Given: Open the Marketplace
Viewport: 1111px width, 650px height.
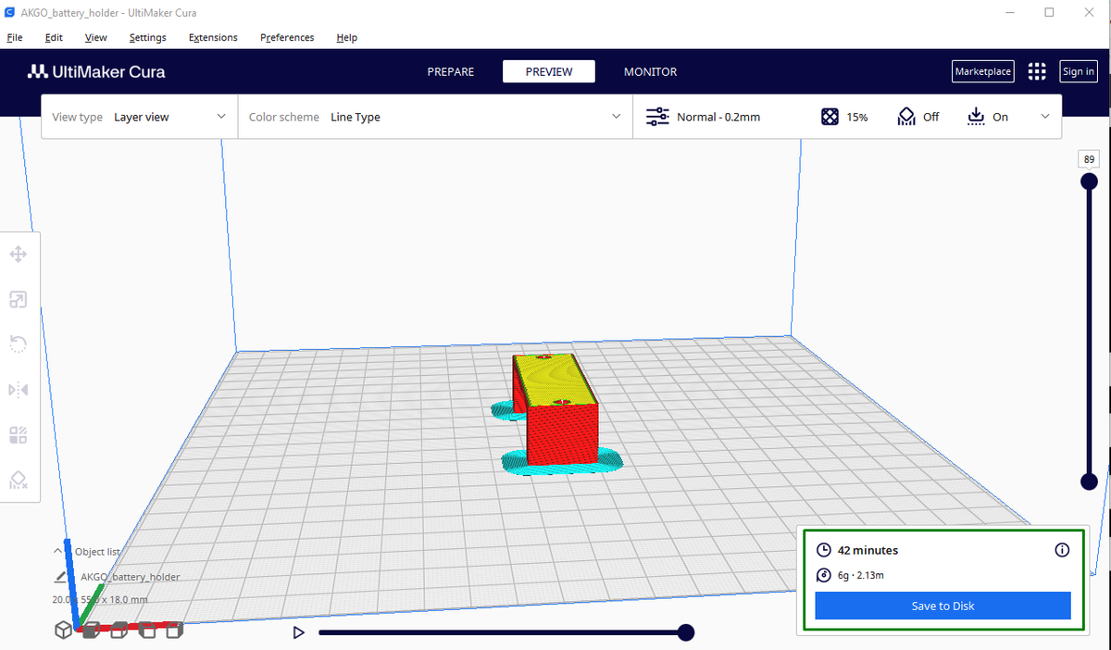Looking at the screenshot, I should (982, 71).
